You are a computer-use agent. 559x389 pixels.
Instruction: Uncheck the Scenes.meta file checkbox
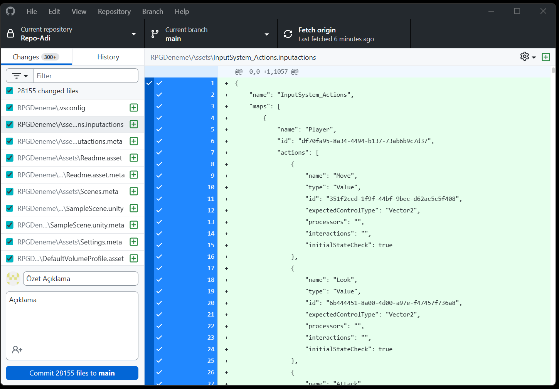point(10,192)
